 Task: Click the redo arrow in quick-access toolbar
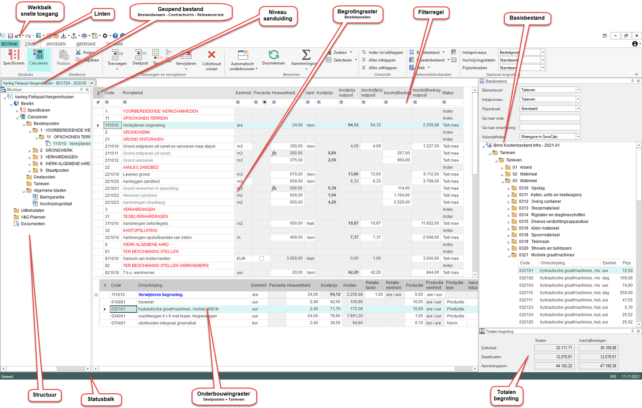[28, 36]
